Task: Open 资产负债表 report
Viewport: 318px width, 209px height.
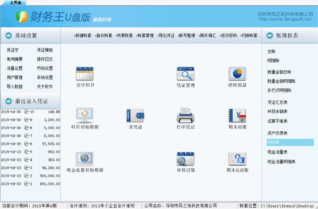Action: (277, 133)
